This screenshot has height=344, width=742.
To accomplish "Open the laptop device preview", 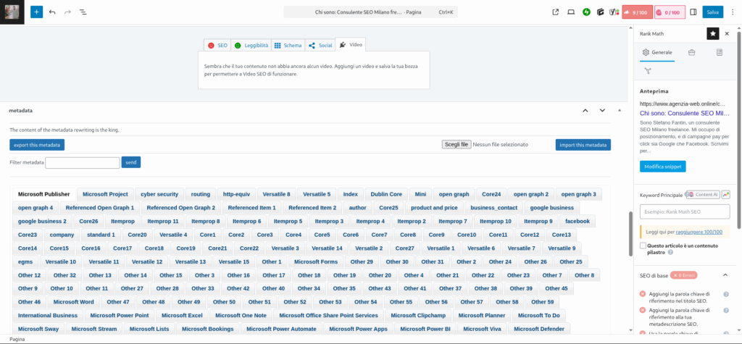I will pos(571,12).
